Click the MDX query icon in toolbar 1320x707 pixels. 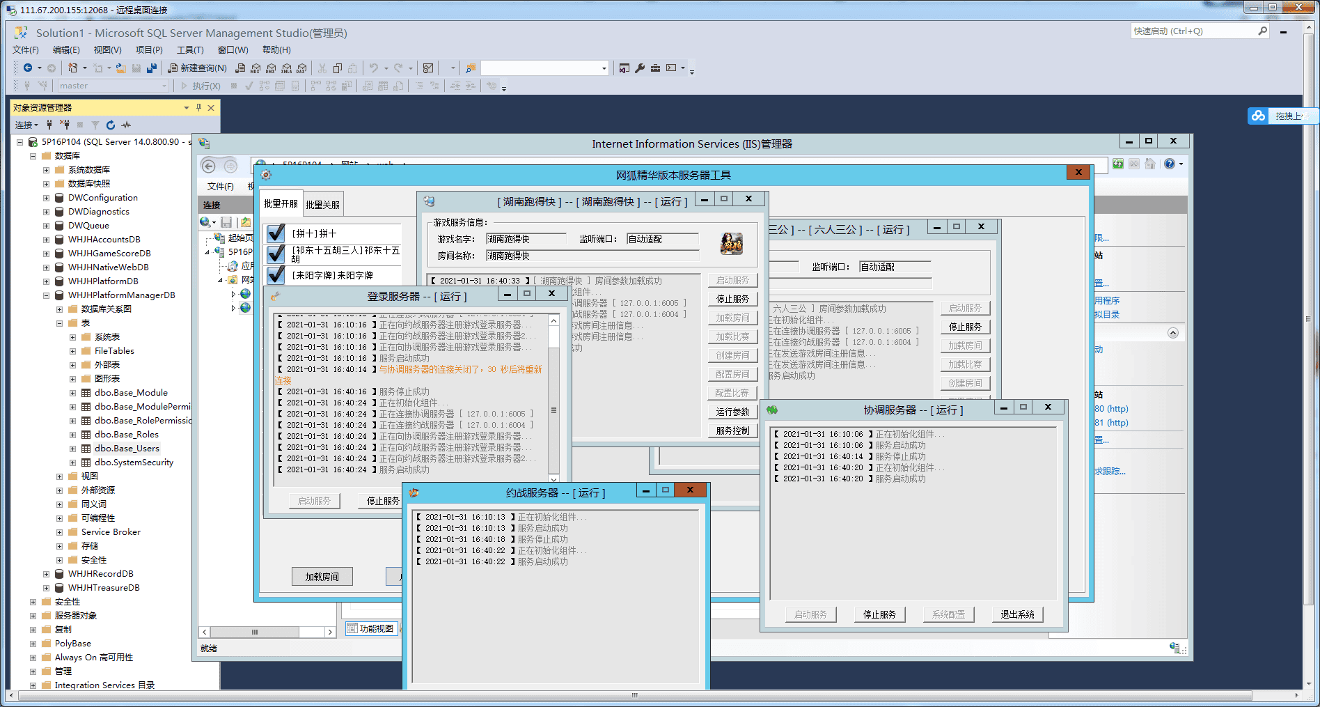coord(256,68)
